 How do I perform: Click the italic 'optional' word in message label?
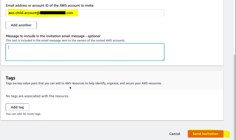point(96,36)
